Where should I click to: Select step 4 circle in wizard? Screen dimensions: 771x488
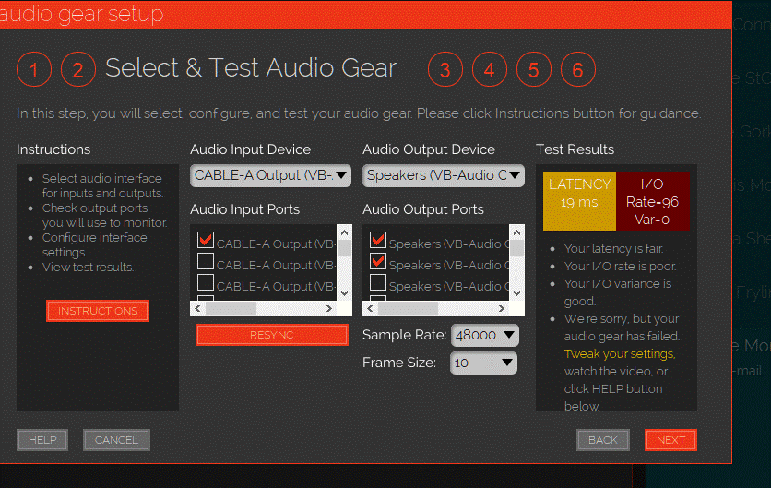[490, 70]
